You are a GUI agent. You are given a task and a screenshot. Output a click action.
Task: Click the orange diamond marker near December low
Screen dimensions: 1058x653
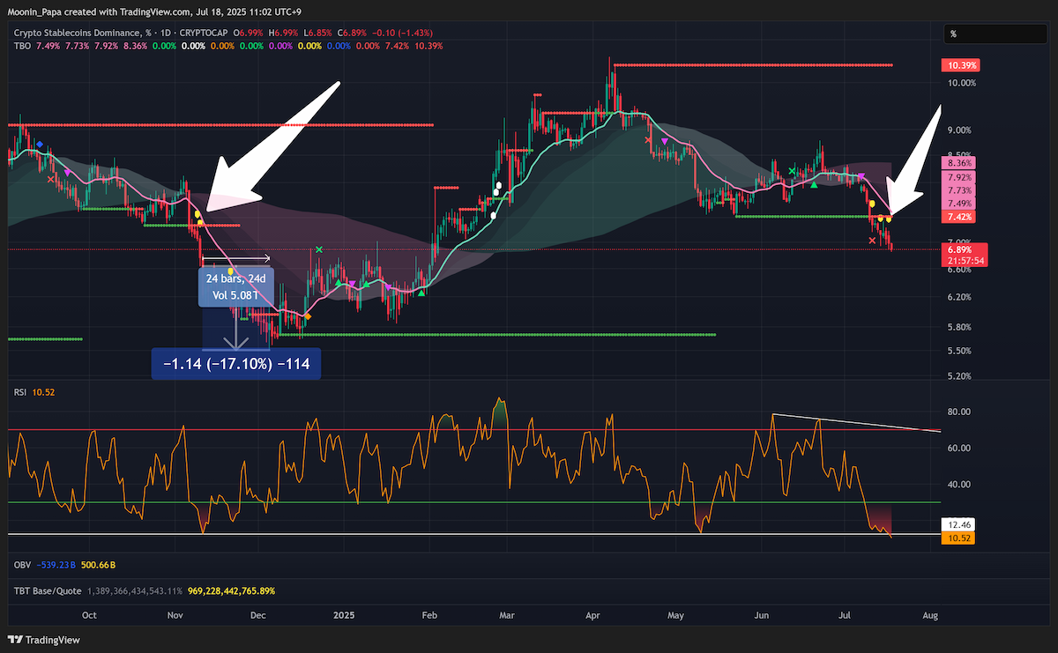pos(307,316)
